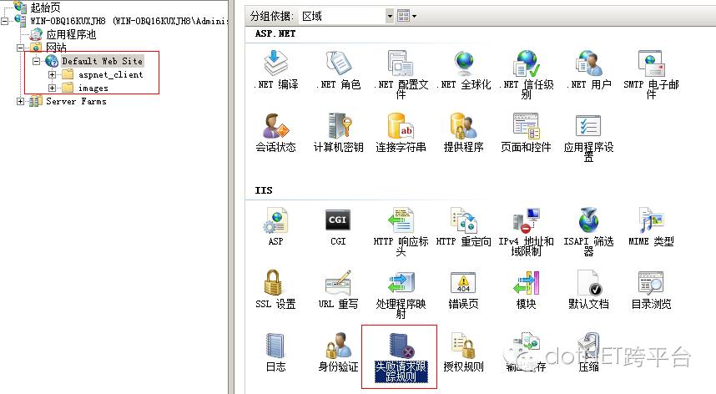716x394 pixels.
Task: Open the 错误页 feature
Action: tap(463, 290)
